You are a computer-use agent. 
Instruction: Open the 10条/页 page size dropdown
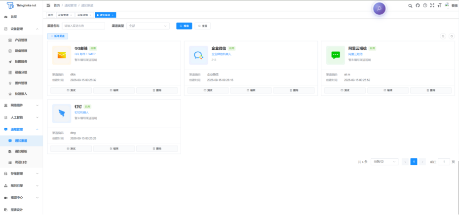point(384,162)
